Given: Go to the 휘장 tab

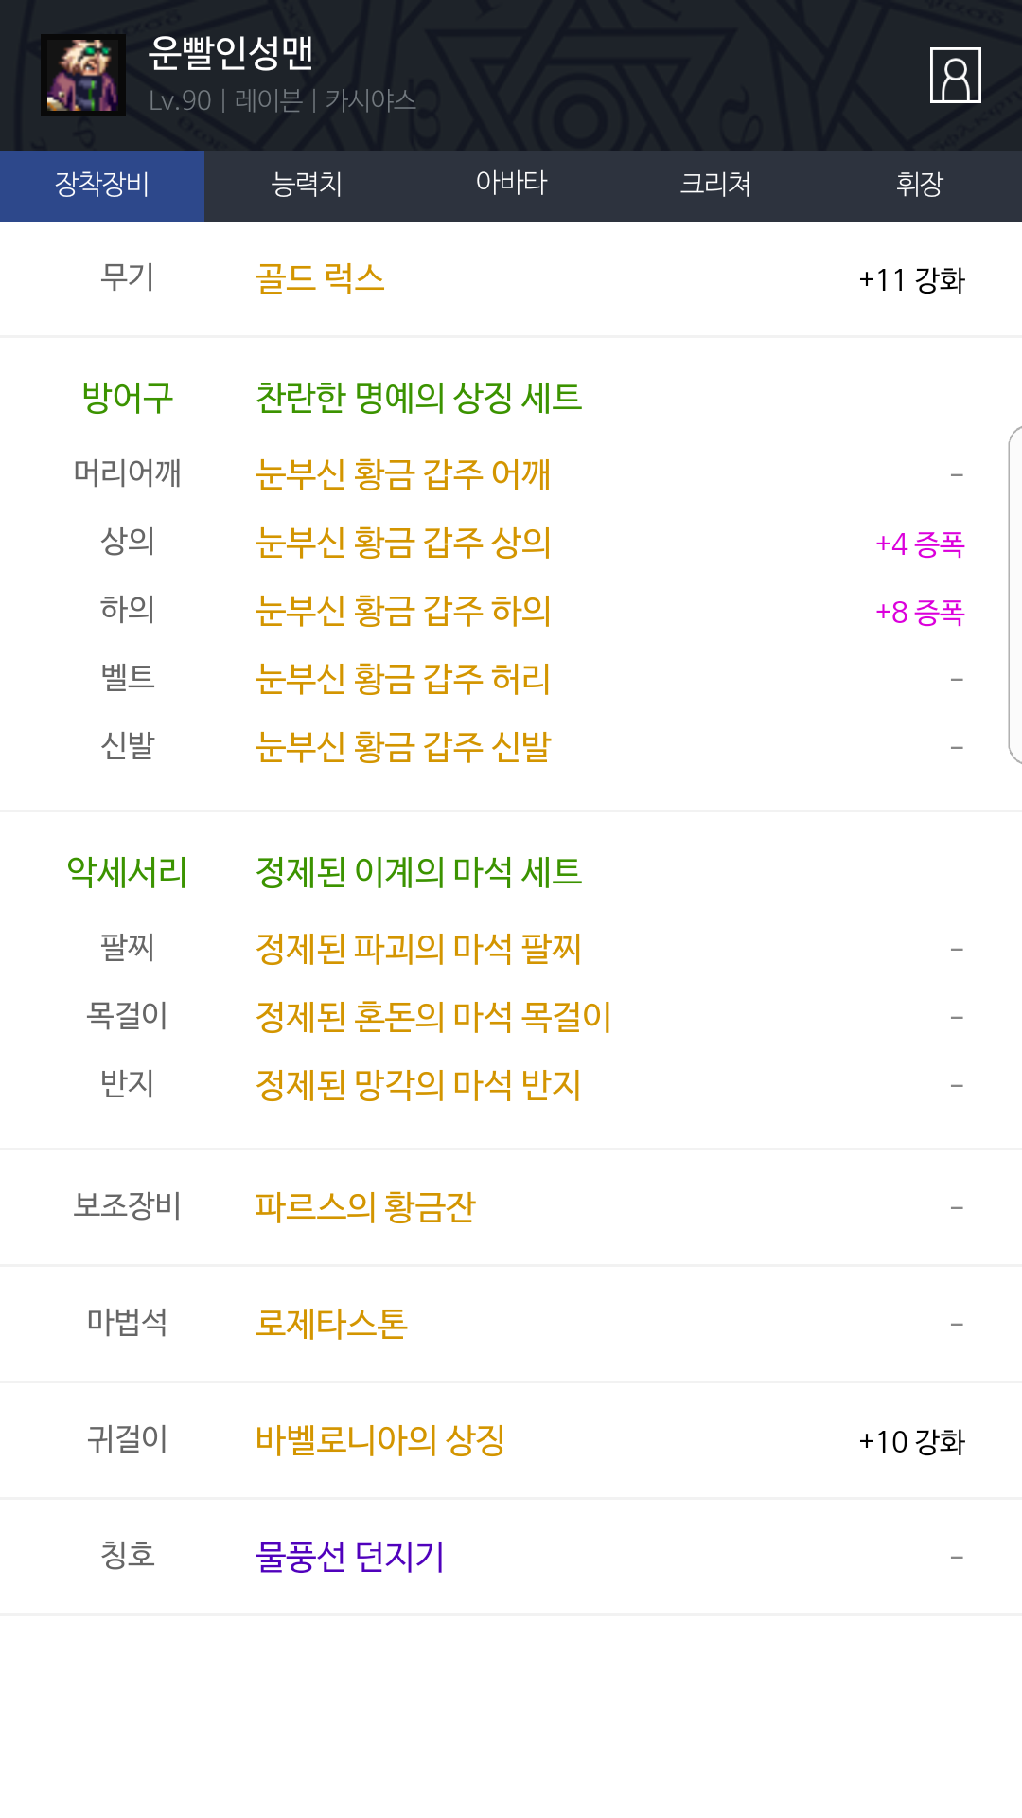Looking at the screenshot, I should point(919,185).
